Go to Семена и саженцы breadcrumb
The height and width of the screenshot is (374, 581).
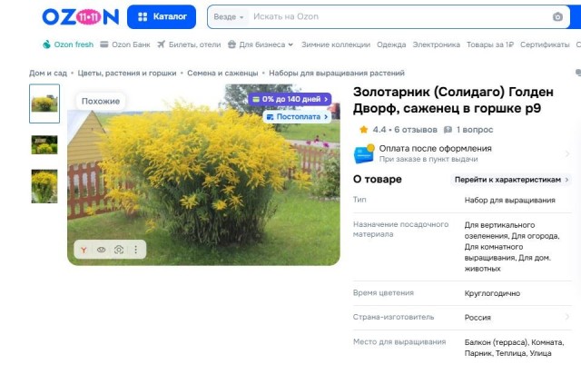(x=222, y=73)
